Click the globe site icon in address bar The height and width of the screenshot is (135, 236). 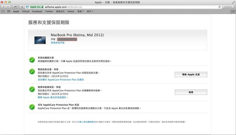27,7
